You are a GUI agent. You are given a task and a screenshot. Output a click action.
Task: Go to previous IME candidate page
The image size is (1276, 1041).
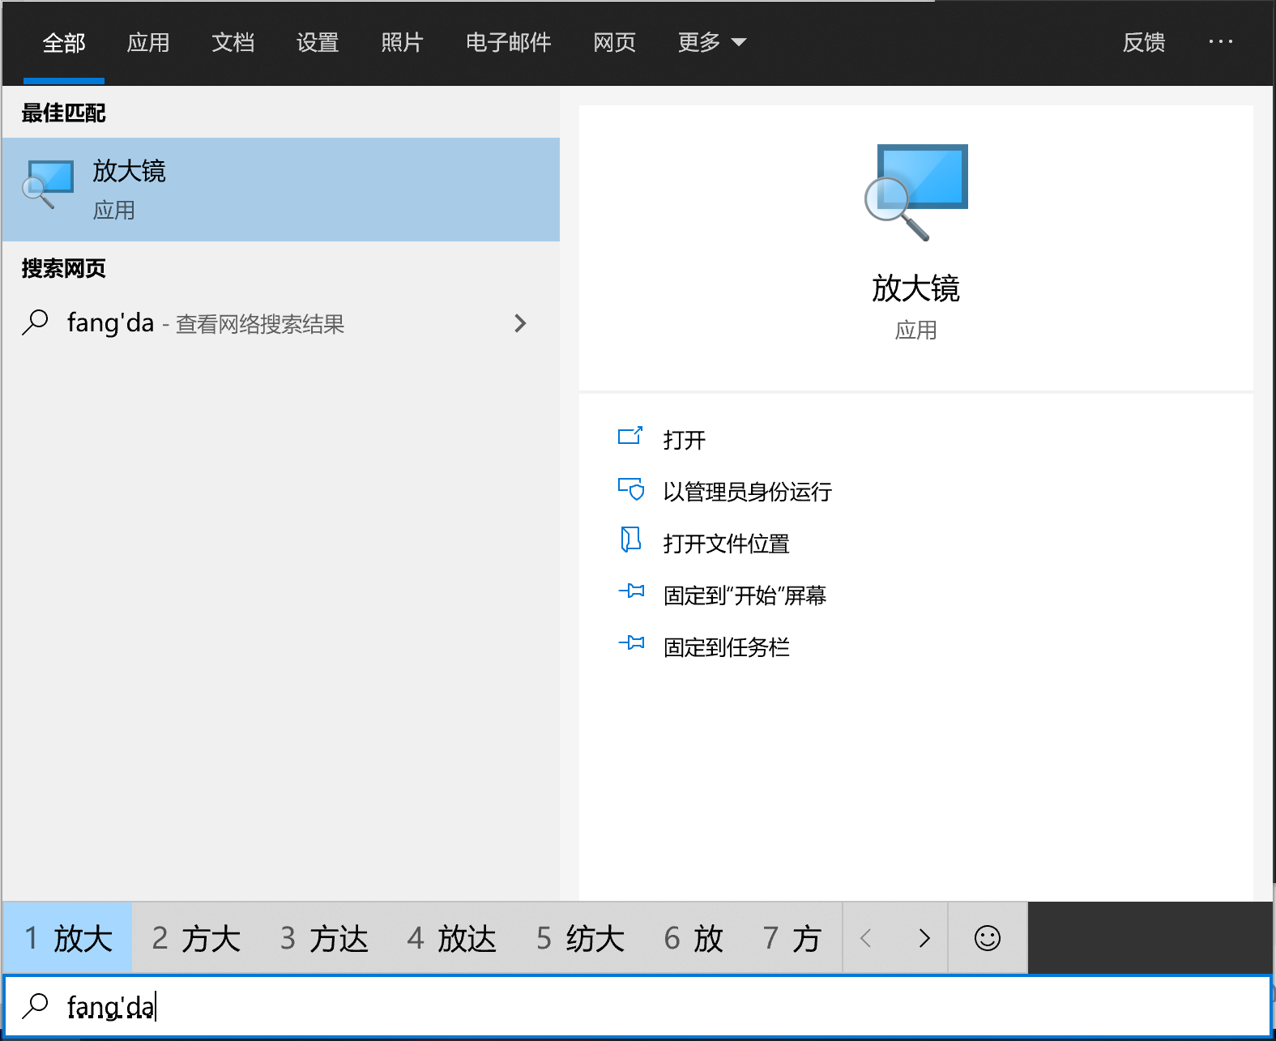pyautogui.click(x=866, y=938)
